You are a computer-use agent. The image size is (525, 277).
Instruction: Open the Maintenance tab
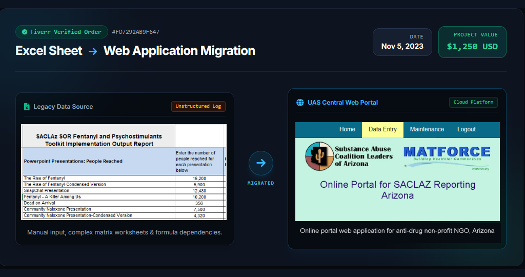tap(427, 129)
